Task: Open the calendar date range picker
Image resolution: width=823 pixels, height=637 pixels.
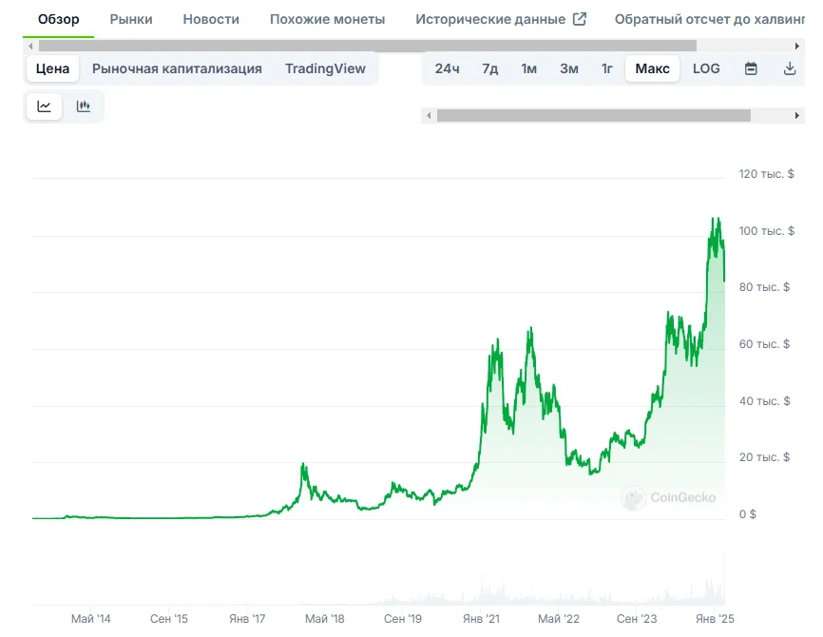Action: [751, 68]
